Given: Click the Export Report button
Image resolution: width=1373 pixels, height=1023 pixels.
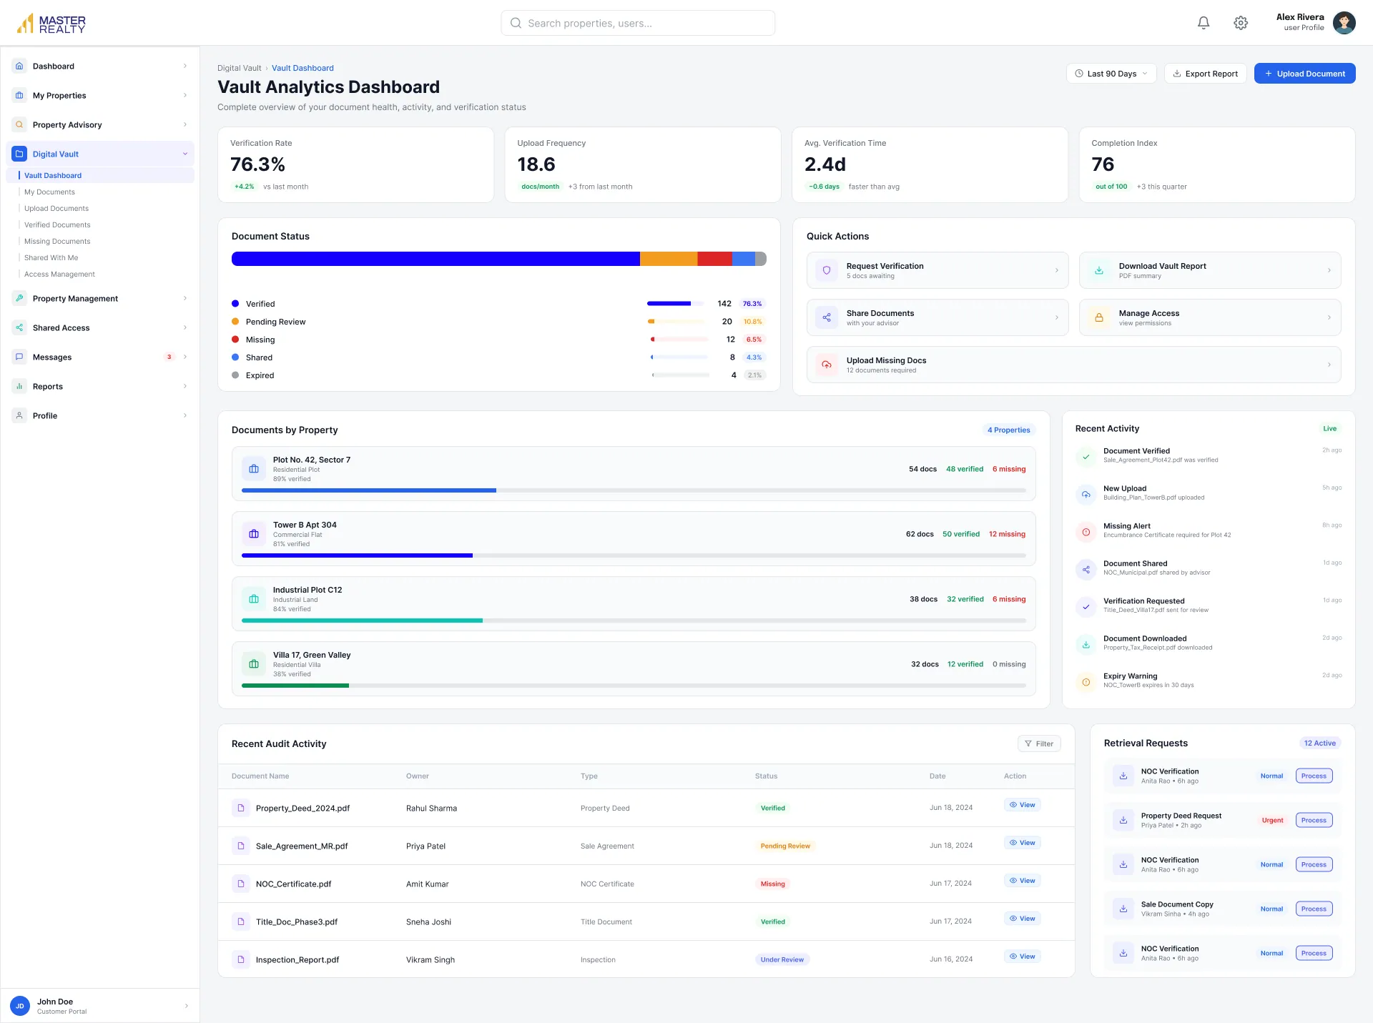Looking at the screenshot, I should [1206, 74].
